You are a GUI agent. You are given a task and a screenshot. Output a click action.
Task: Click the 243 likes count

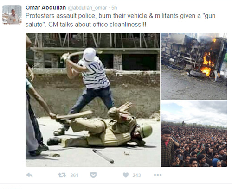(137, 176)
